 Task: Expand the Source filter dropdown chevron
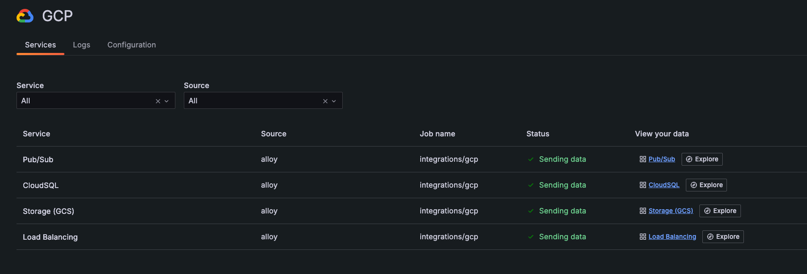point(334,101)
